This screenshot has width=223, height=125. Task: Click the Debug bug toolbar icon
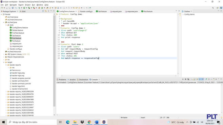point(19,8)
